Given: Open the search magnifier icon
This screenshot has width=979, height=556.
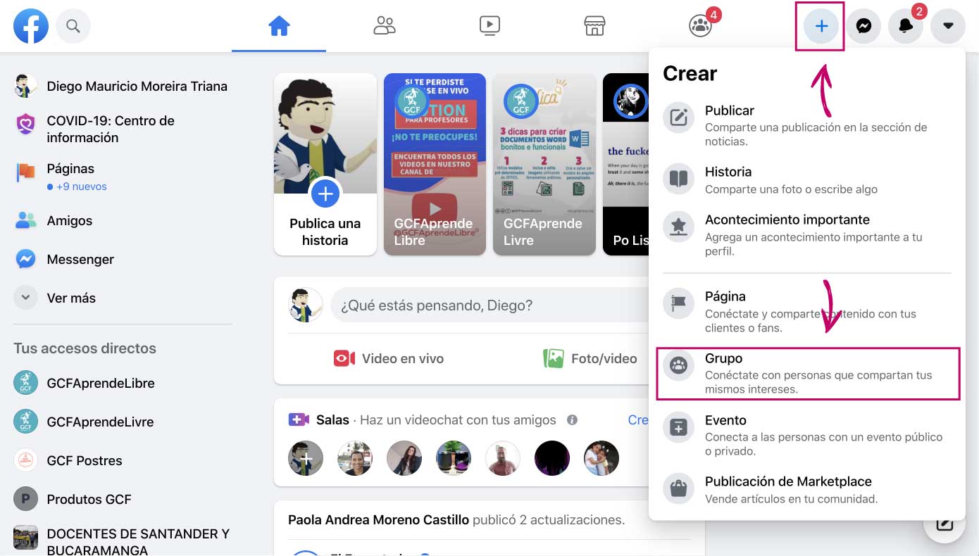Looking at the screenshot, I should [73, 27].
